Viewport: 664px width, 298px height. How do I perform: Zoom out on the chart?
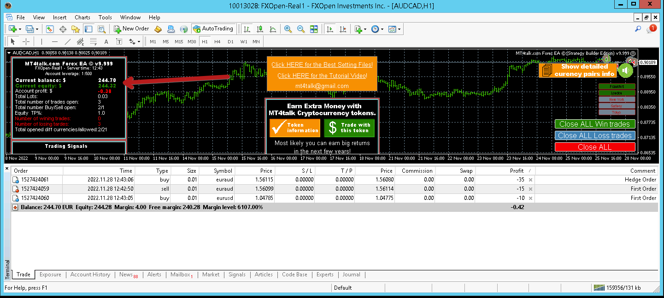301,29
